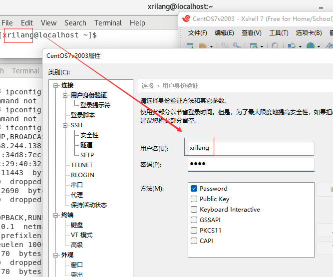The height and width of the screenshot is (277, 333).
Task: Open Terminal menu in the background terminal window
Action: 25,71
